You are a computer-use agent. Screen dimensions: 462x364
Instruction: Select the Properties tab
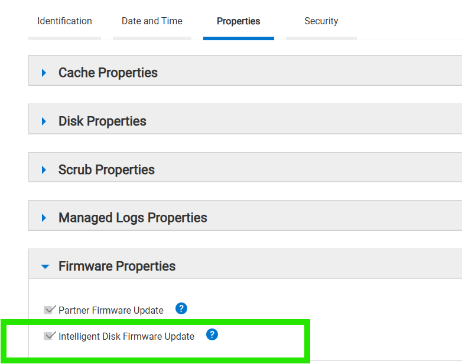point(238,21)
